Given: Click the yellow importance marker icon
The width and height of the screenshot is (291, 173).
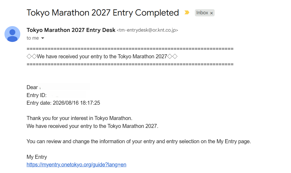Looking at the screenshot, I should [187, 12].
